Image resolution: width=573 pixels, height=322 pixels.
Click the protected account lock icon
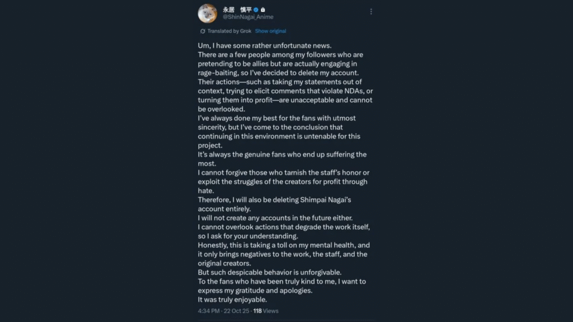pos(263,10)
